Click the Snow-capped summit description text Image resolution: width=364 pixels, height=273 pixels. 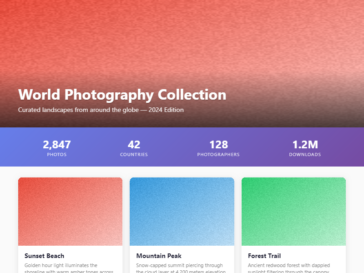[x=179, y=265]
